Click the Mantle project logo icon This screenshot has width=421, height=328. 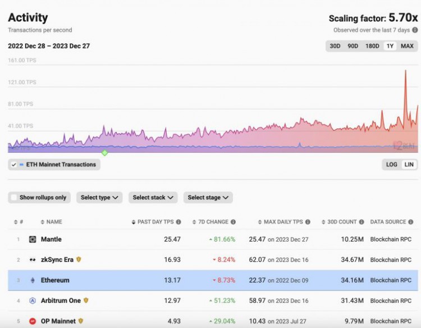33,239
